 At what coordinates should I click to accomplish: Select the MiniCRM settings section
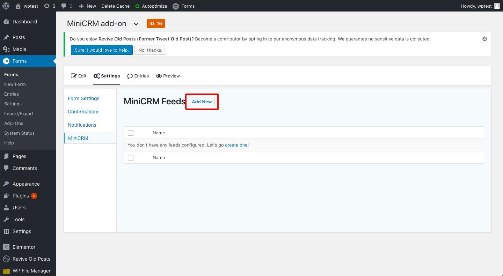78,138
